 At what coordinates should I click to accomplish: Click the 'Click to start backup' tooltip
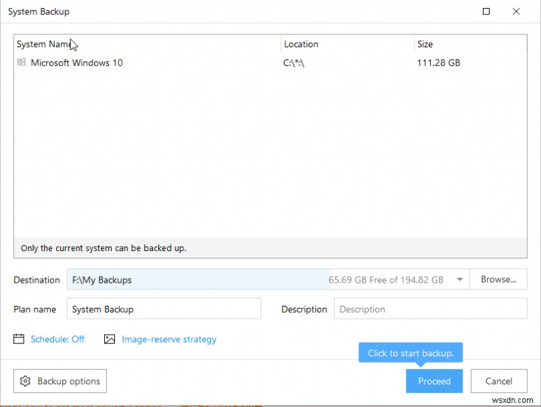click(410, 352)
